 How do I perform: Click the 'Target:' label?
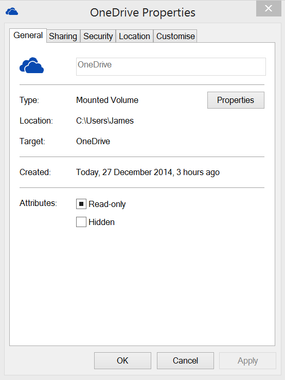[x=32, y=142]
